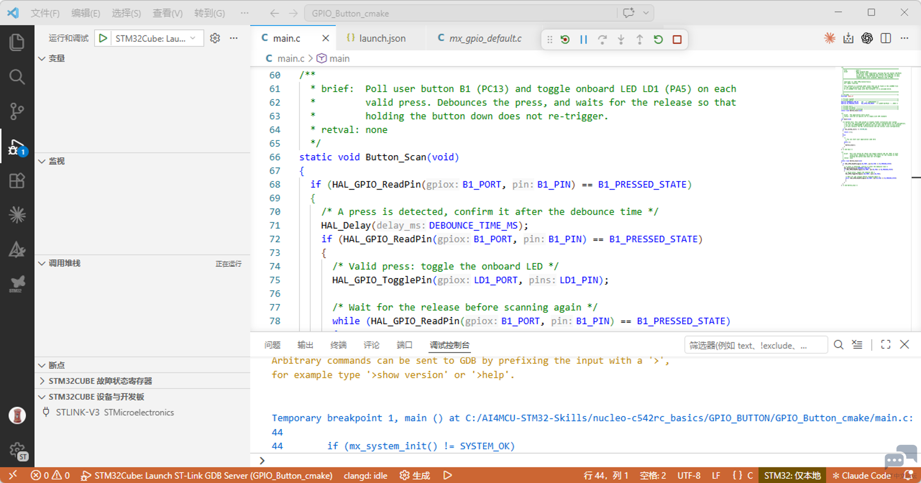Open the Manage gear in activity bar
Image resolution: width=921 pixels, height=483 pixels.
click(x=18, y=451)
